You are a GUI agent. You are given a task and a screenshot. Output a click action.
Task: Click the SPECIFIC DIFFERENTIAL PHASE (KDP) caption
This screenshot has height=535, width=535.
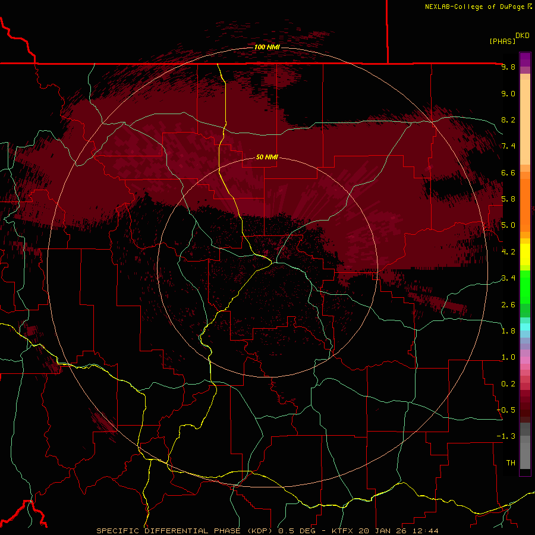[x=185, y=531]
